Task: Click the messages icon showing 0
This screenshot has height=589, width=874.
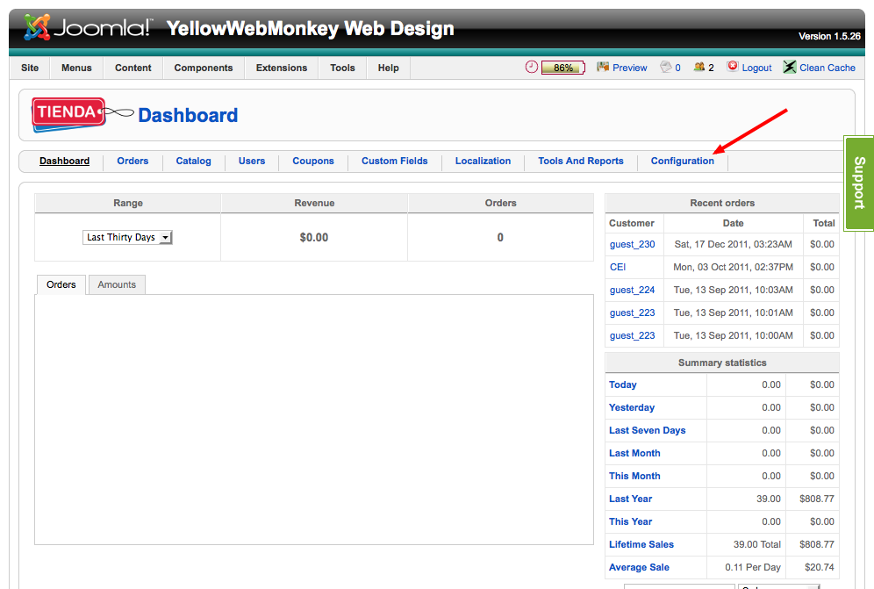Action: tap(665, 67)
